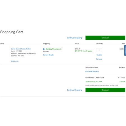Click the bottom Checkout button
This screenshot has width=126, height=126.
point(105,90)
